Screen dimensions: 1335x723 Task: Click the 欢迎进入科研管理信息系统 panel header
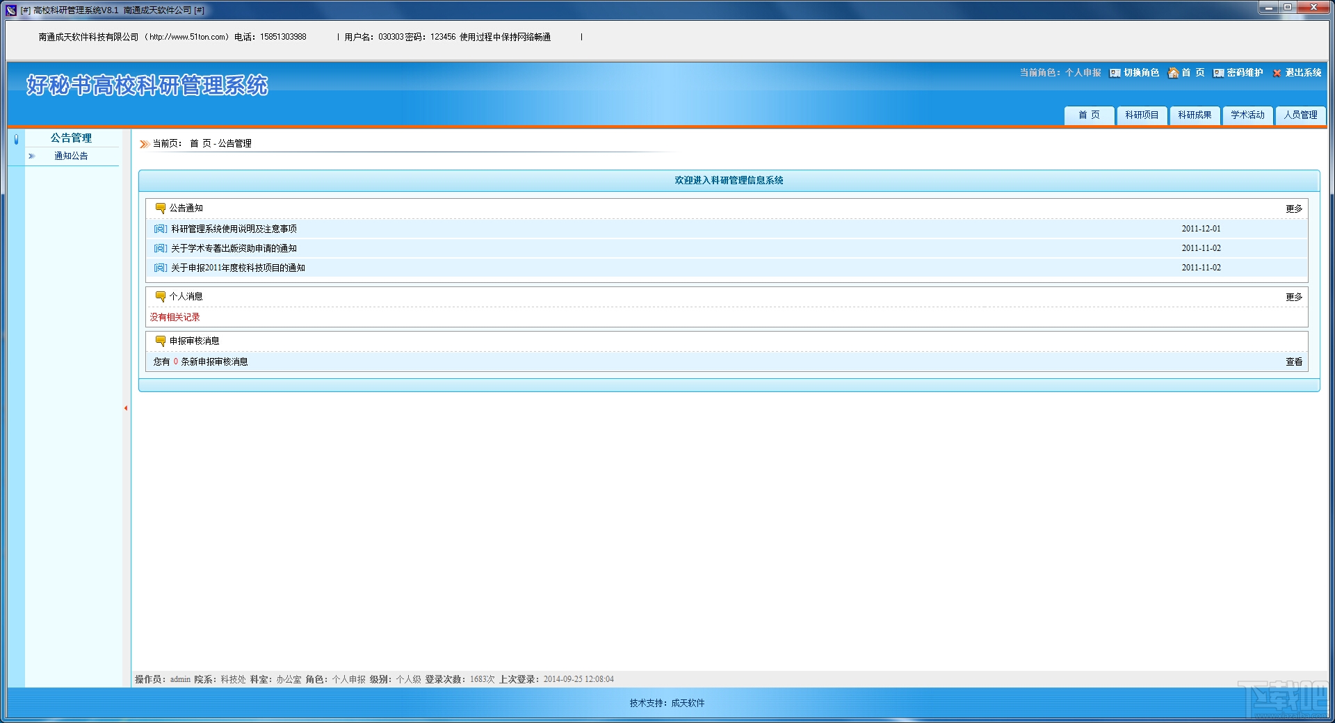point(729,181)
